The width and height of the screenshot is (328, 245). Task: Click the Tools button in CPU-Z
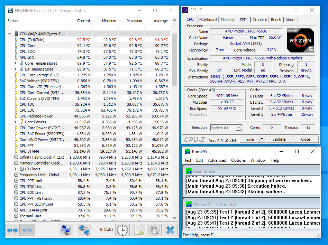[249, 139]
